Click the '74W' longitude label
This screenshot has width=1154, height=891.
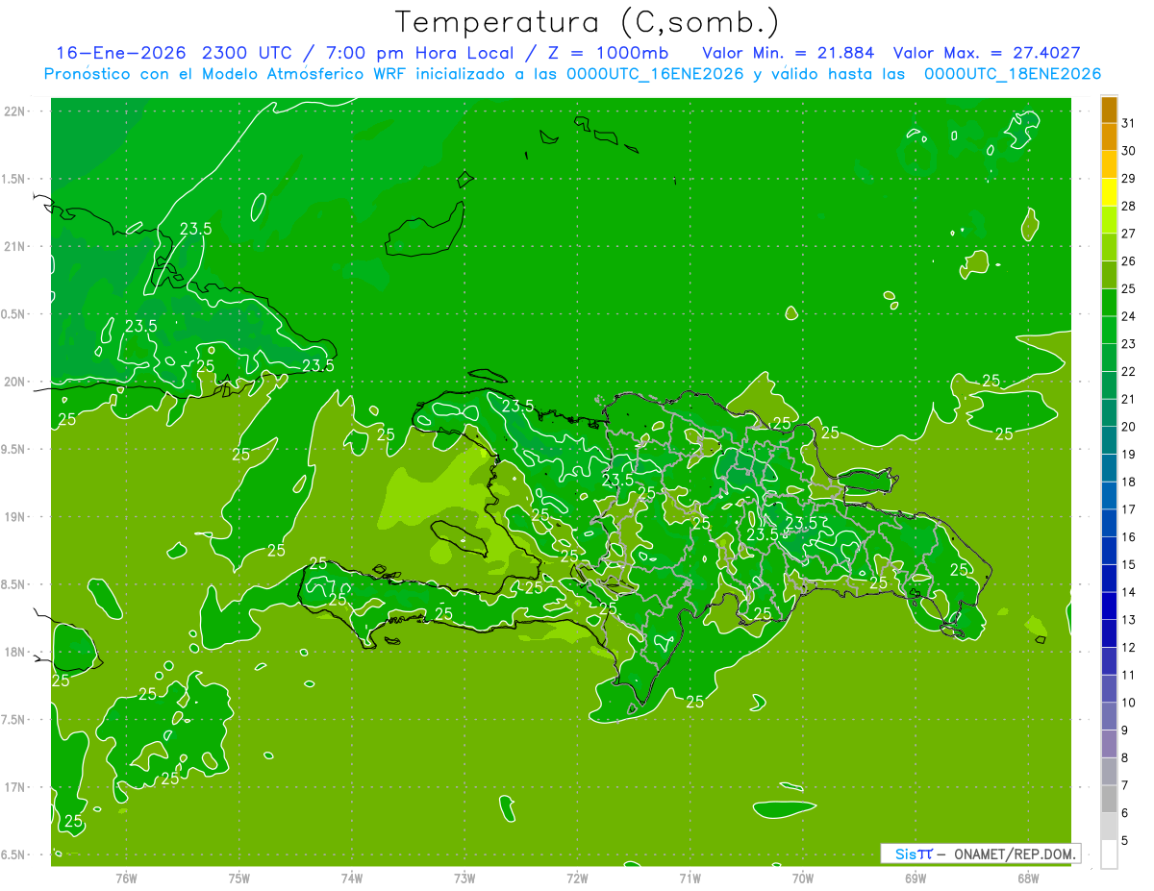(x=352, y=878)
